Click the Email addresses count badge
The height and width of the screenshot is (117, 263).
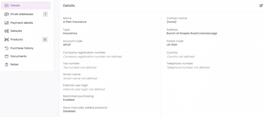coord(45,14)
